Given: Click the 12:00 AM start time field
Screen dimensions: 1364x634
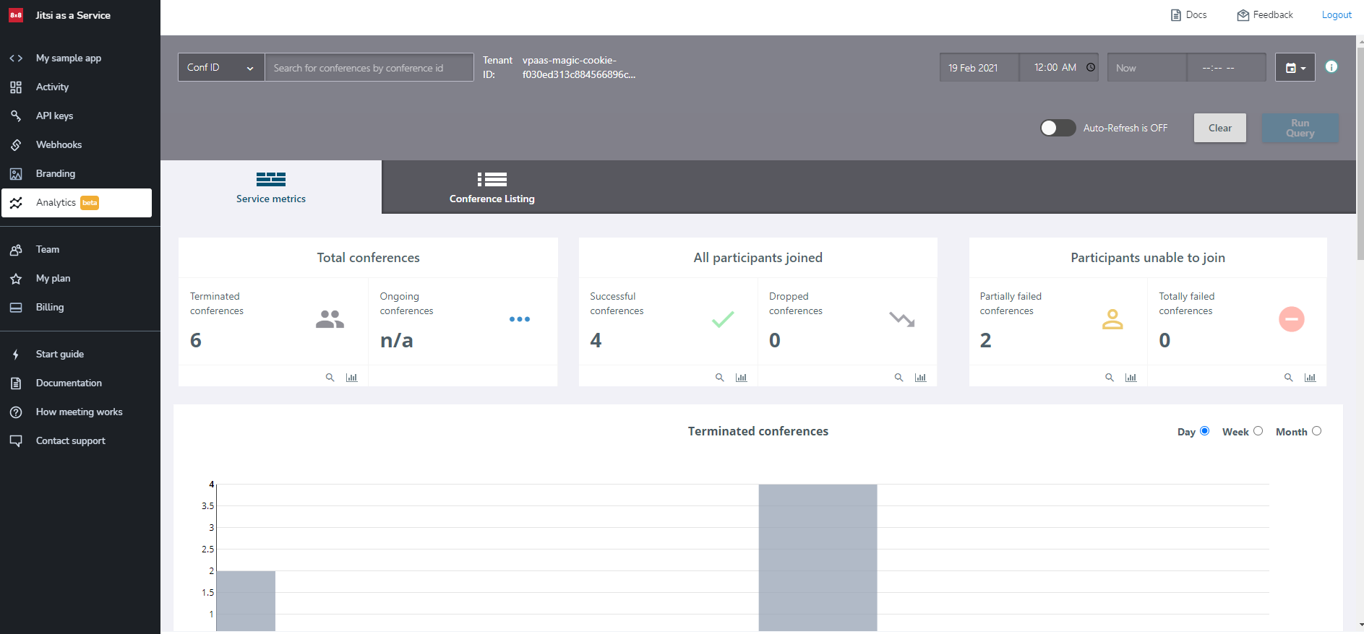Looking at the screenshot, I should pos(1059,67).
